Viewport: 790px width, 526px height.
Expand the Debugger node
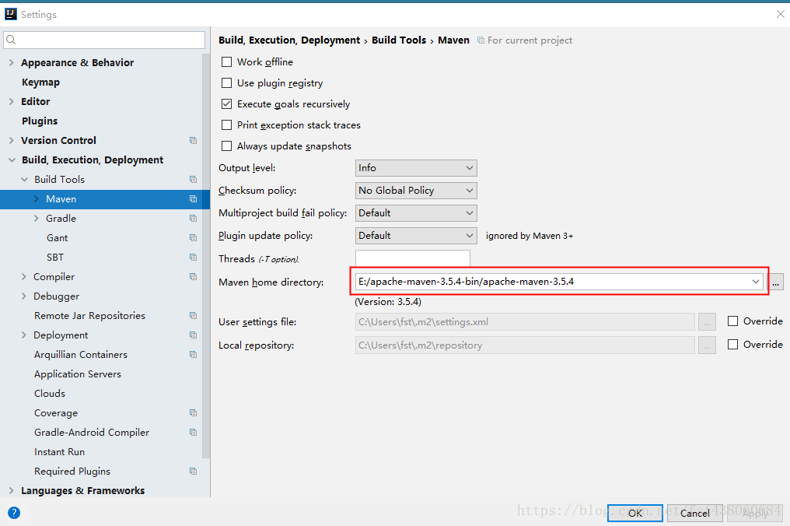point(23,296)
